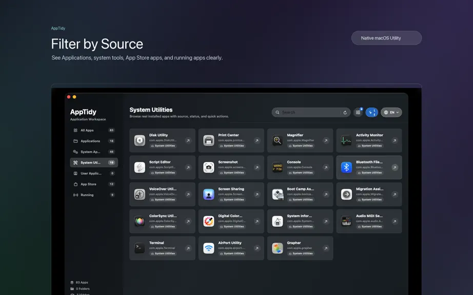Open Console with arrow button
The width and height of the screenshot is (473, 295).
(326, 167)
